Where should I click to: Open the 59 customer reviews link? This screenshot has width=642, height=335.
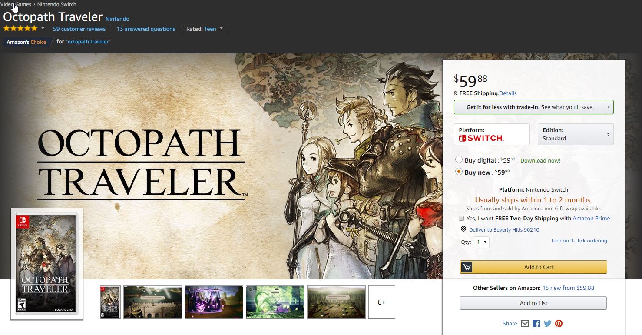79,29
